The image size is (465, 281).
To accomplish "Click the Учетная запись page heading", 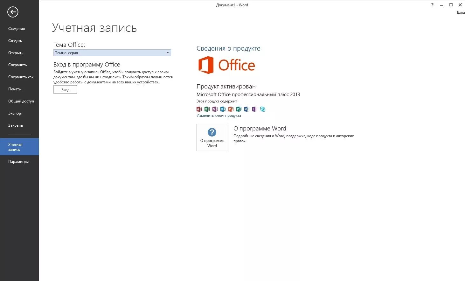I will click(x=94, y=28).
